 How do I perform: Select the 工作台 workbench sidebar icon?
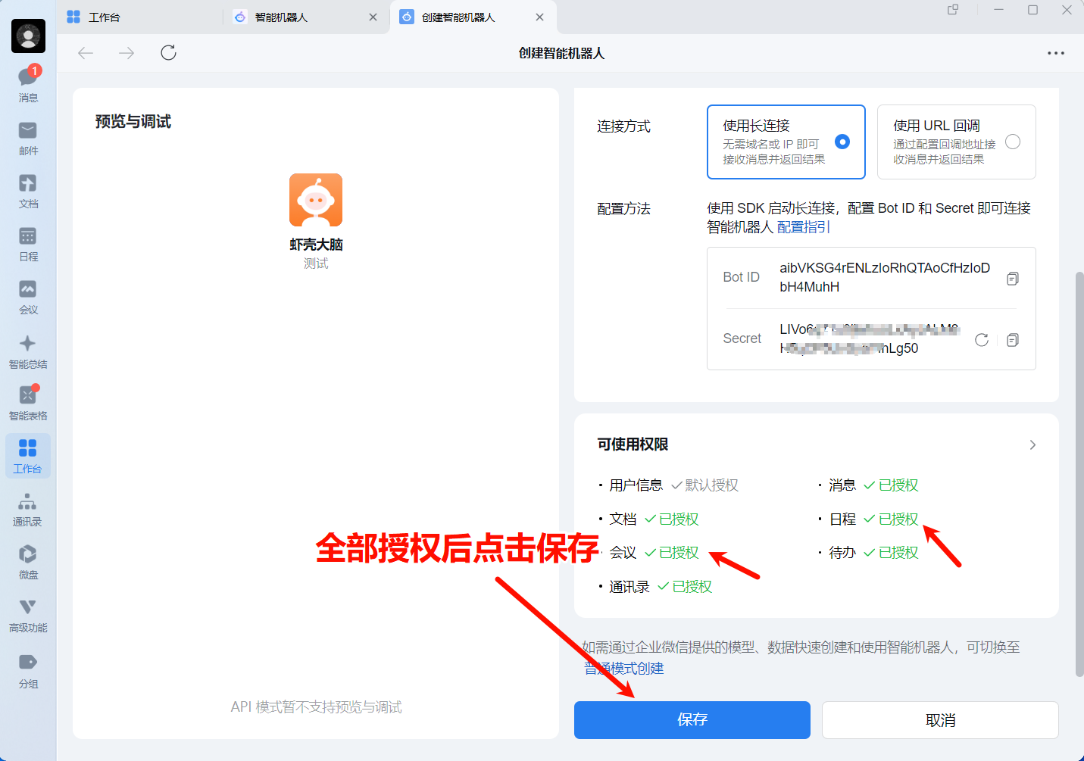click(28, 456)
